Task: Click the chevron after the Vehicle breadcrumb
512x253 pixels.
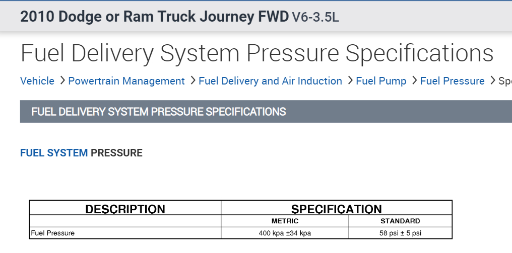Action: pos(62,80)
